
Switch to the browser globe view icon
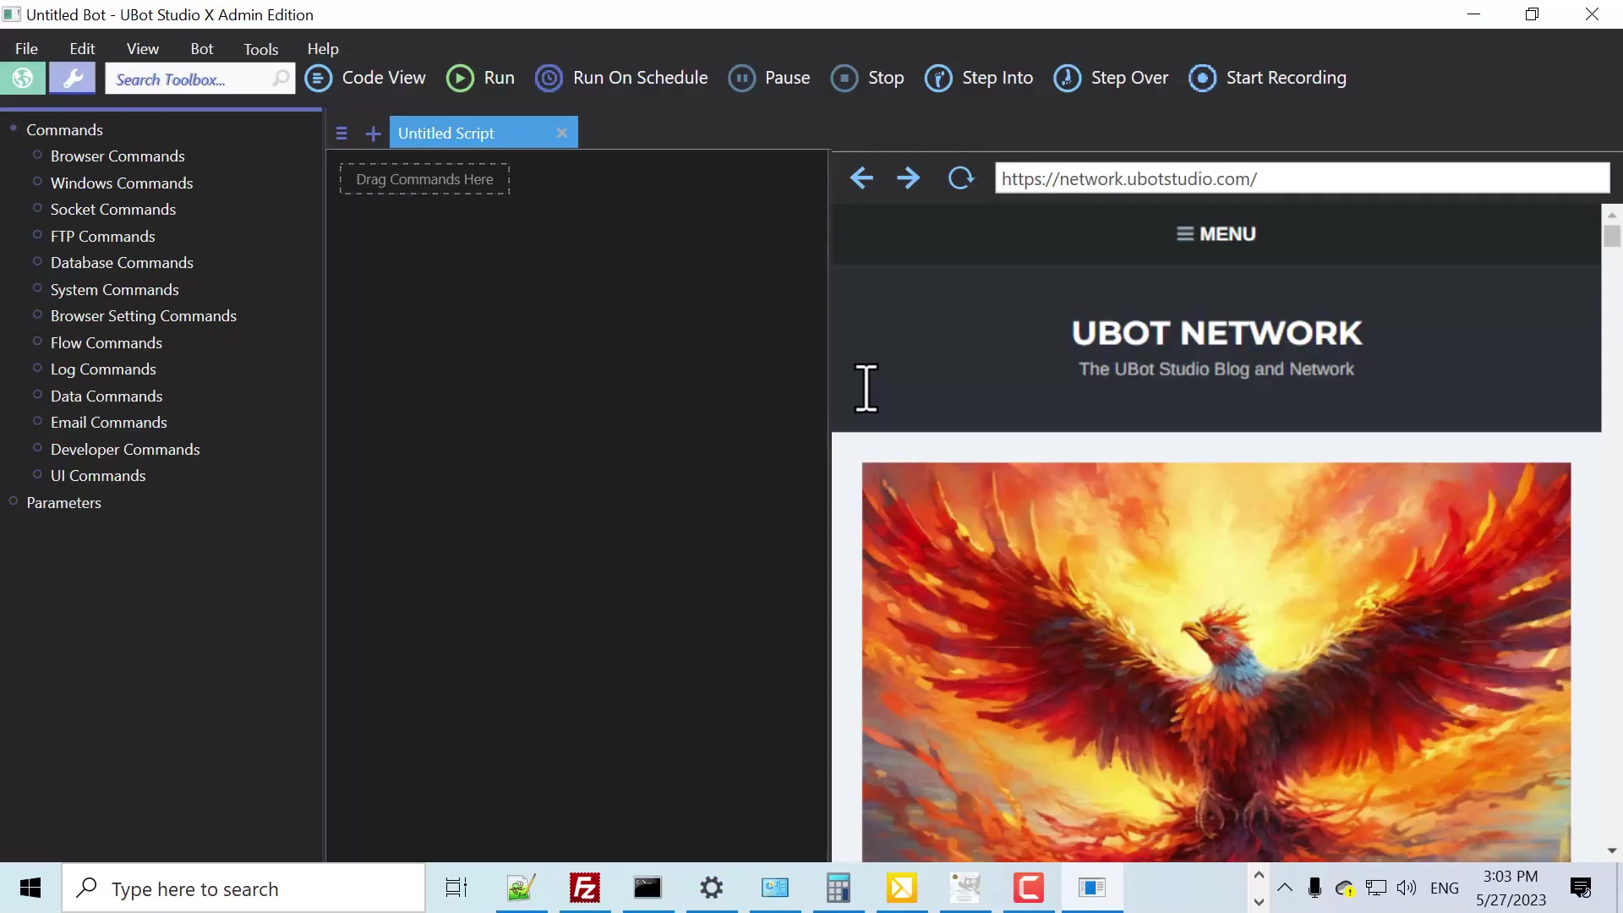(23, 79)
